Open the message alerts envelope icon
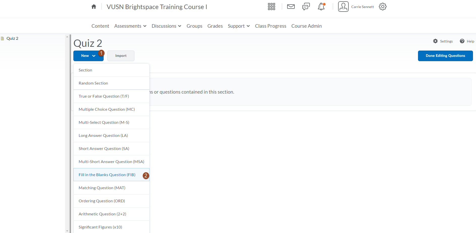The width and height of the screenshot is (476, 233). pos(291,7)
